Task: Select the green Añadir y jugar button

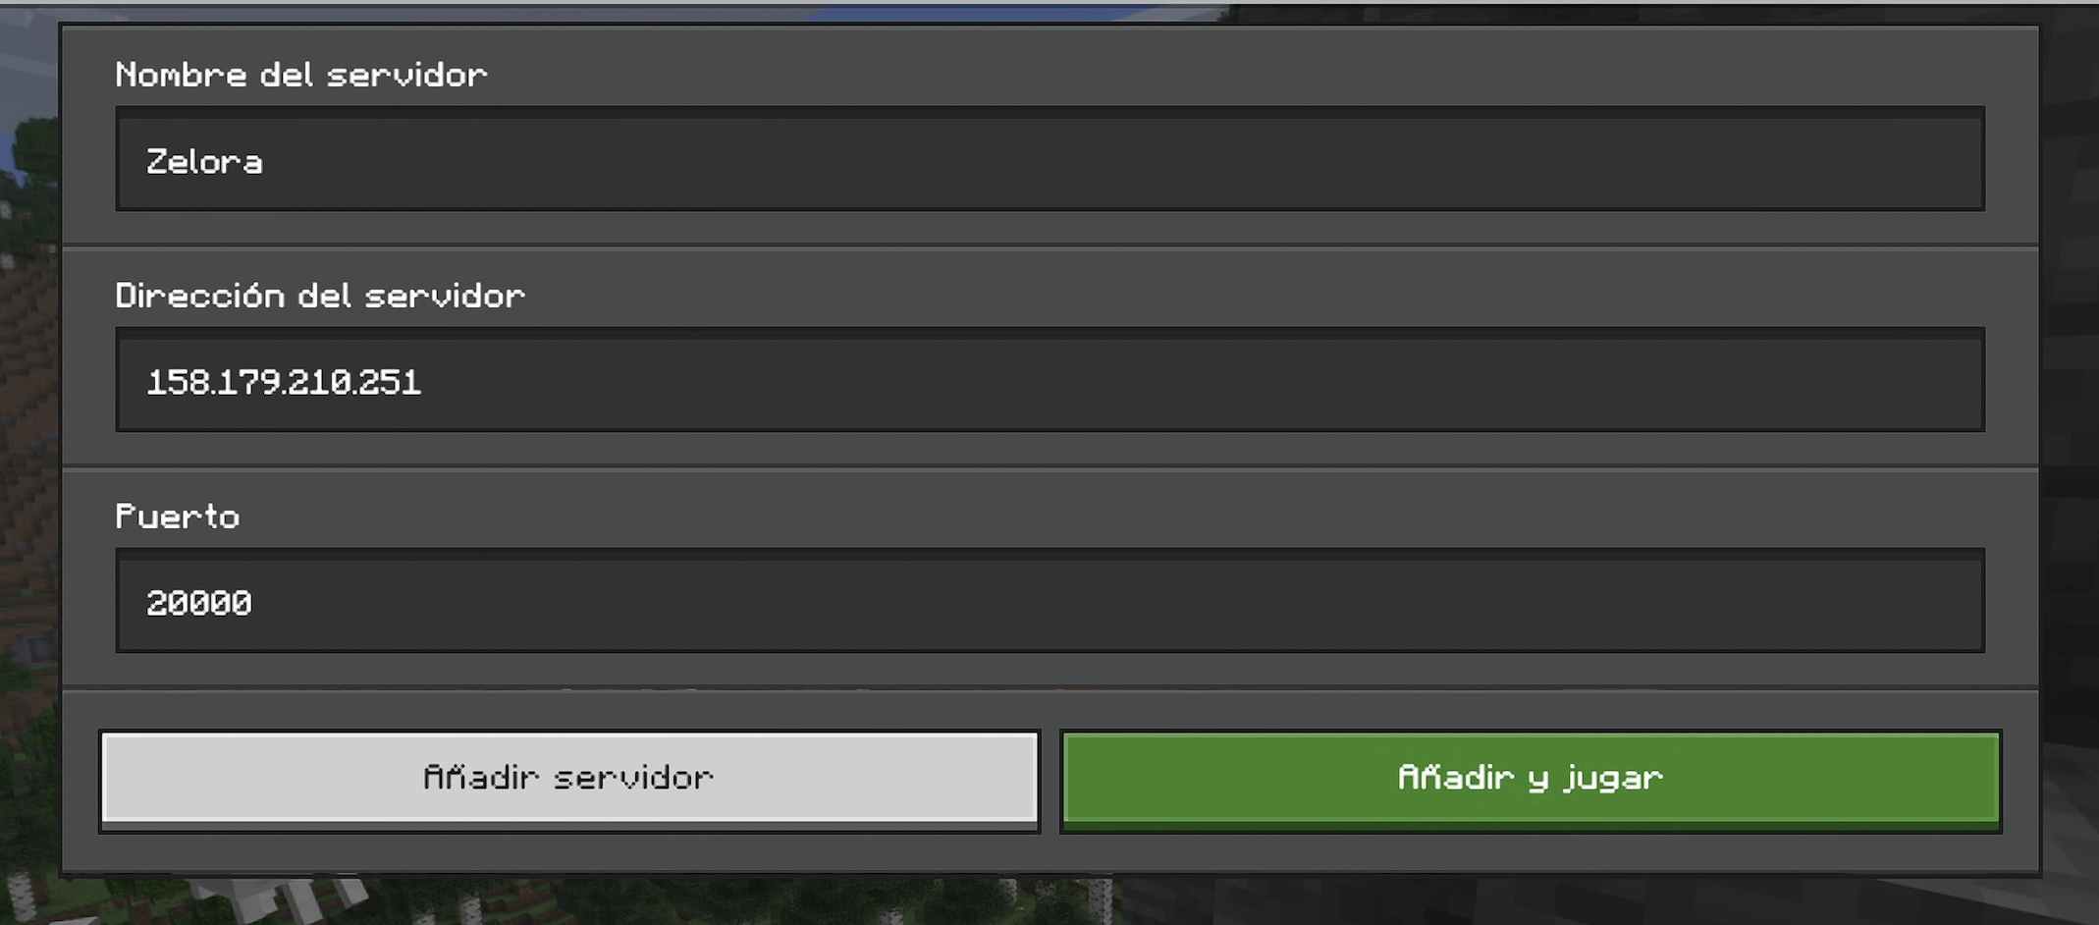Action: [1531, 780]
